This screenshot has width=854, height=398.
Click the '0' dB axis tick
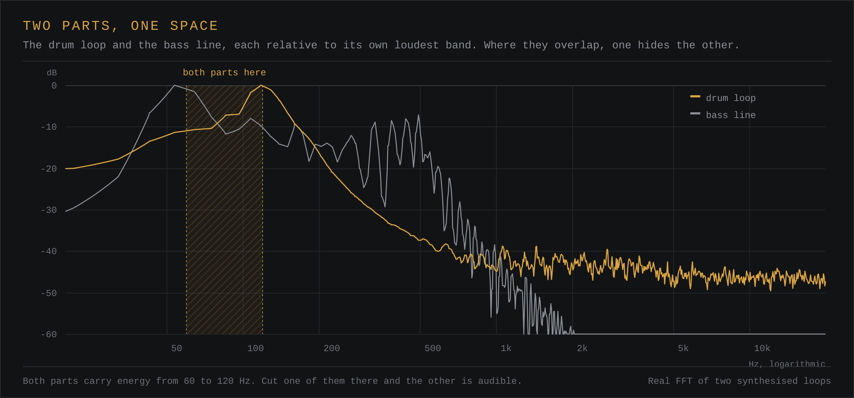54,86
